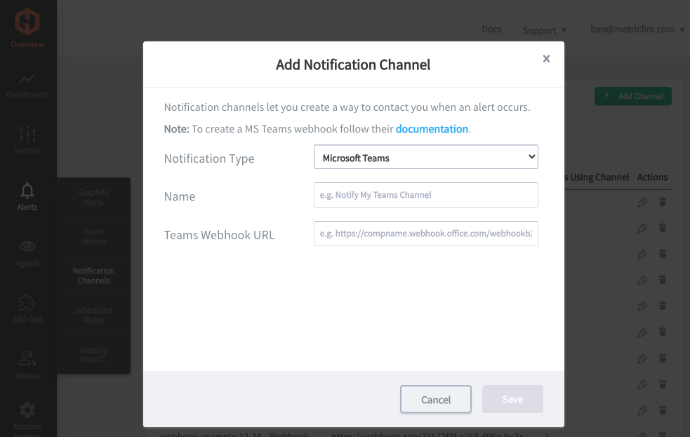Image resolution: width=690 pixels, height=437 pixels.
Task: Open the Docs link in header
Action: click(491, 29)
